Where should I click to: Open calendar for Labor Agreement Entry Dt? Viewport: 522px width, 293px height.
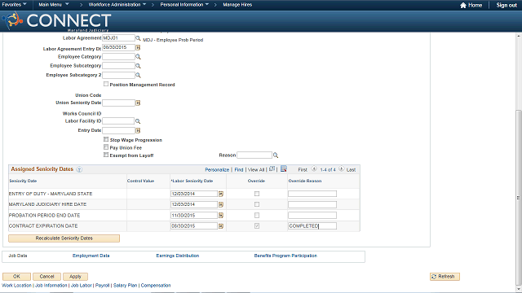click(x=138, y=47)
